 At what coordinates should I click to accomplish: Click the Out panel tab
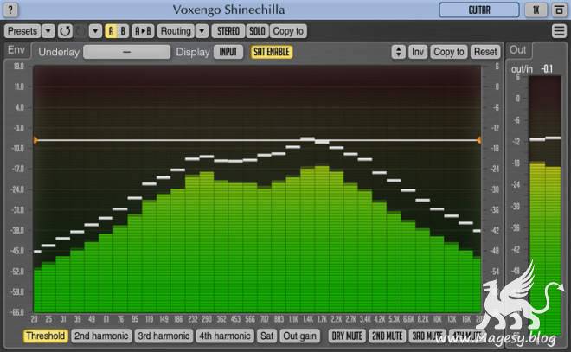[x=518, y=50]
